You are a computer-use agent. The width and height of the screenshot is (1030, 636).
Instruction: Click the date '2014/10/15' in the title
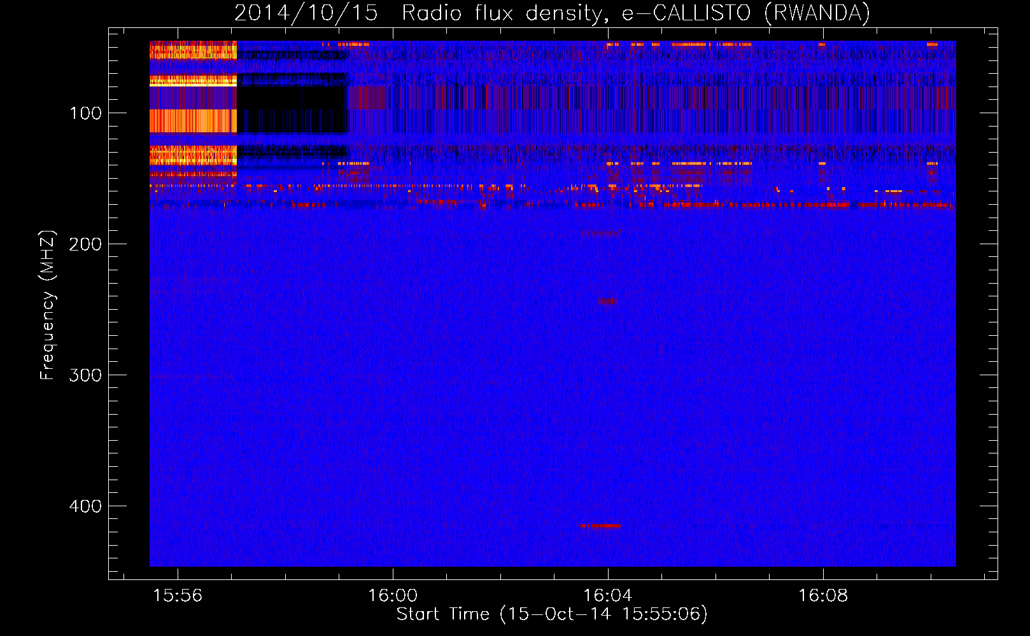click(306, 13)
